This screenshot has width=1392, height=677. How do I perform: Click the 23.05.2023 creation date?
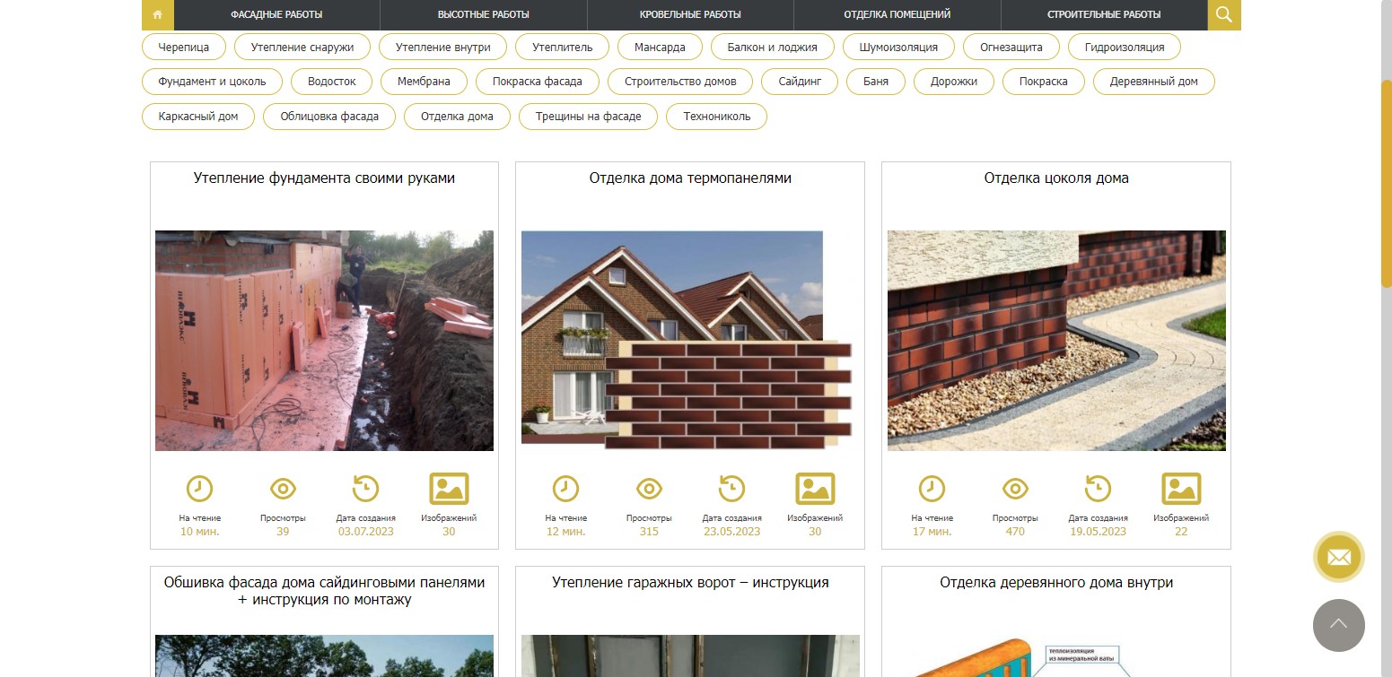coord(731,532)
